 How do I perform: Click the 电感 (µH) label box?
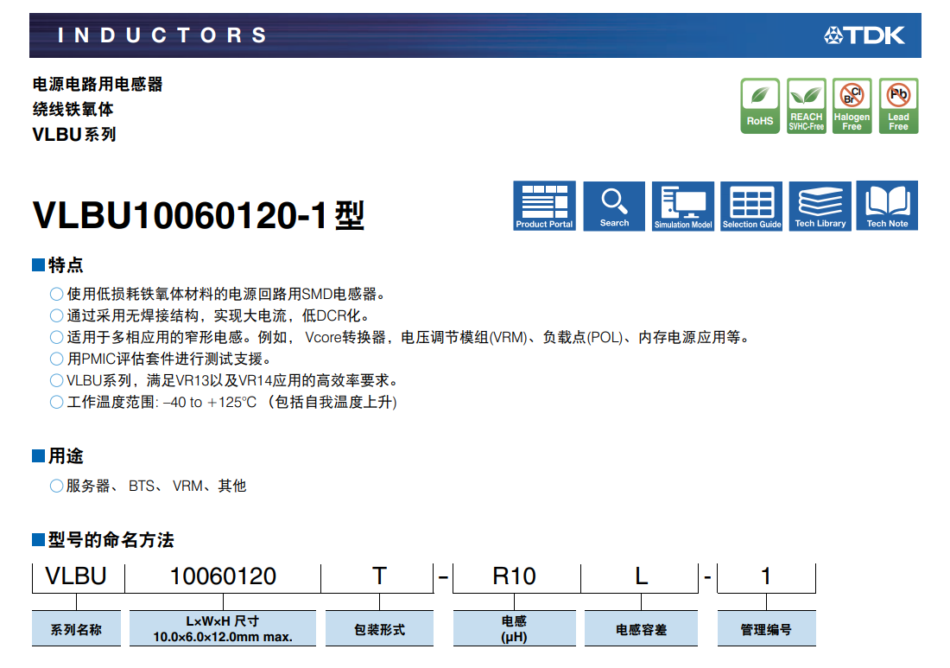click(x=515, y=628)
